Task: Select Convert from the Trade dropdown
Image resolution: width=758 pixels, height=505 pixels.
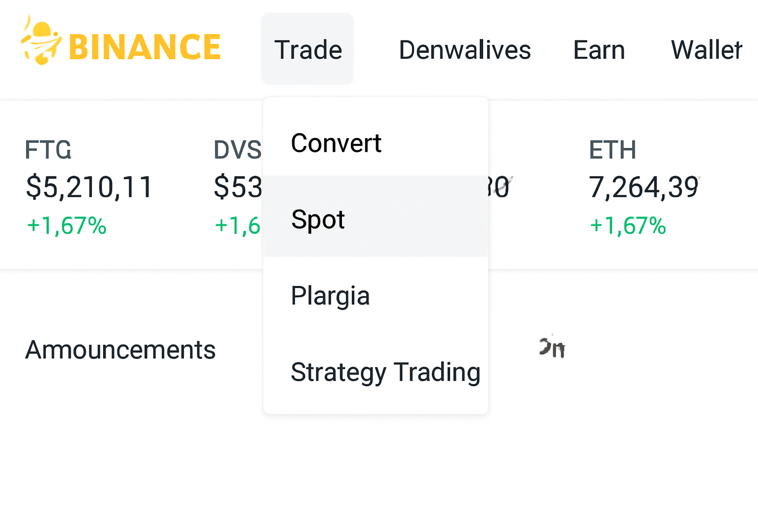Action: (336, 144)
